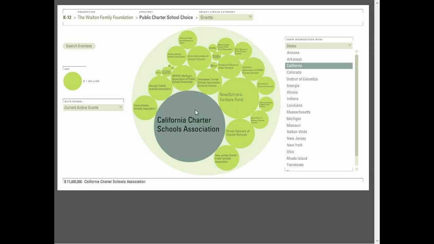The width and height of the screenshot is (434, 244).
Task: Select Public Charter School Choice strategy
Action: click(166, 17)
